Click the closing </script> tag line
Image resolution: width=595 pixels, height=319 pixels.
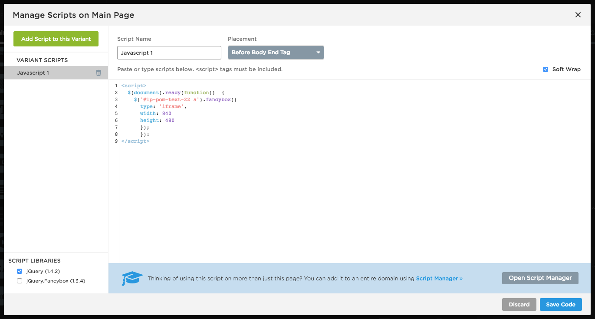[x=135, y=141]
